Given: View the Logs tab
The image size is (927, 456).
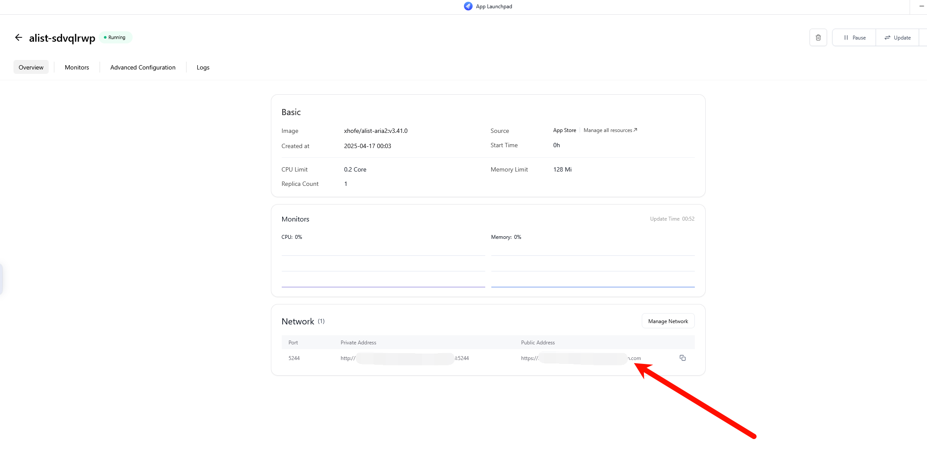Looking at the screenshot, I should [203, 67].
